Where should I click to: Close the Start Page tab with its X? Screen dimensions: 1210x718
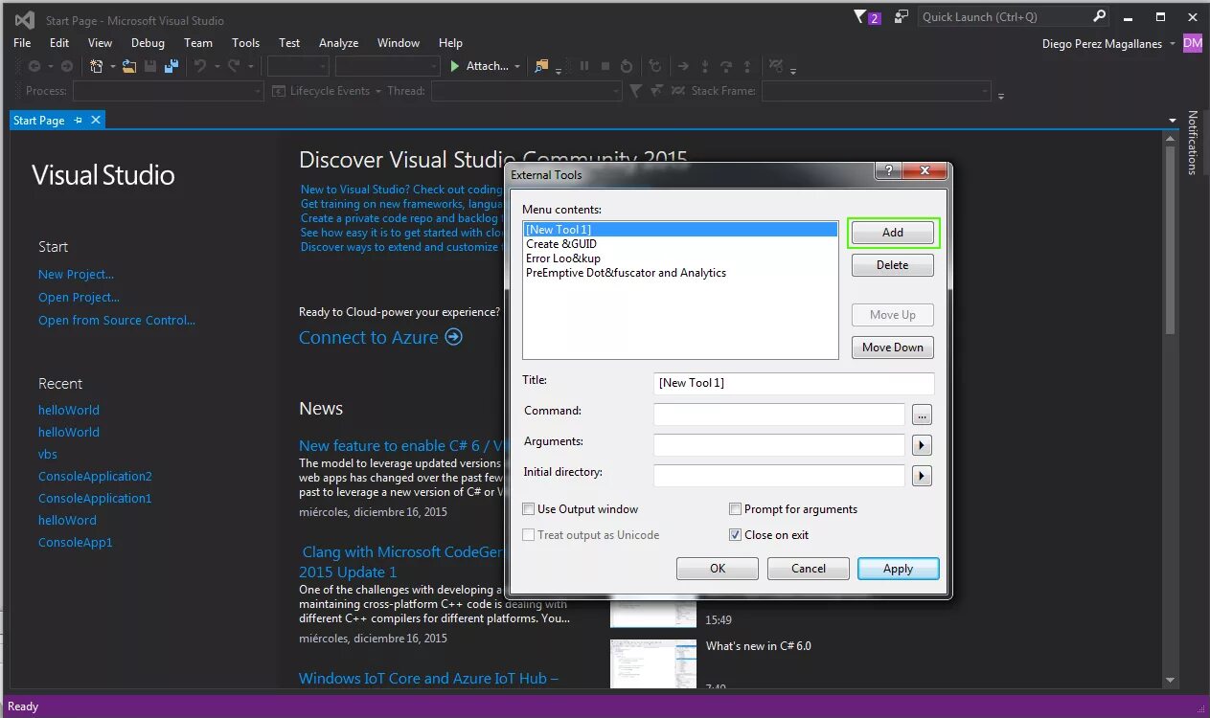pos(95,120)
